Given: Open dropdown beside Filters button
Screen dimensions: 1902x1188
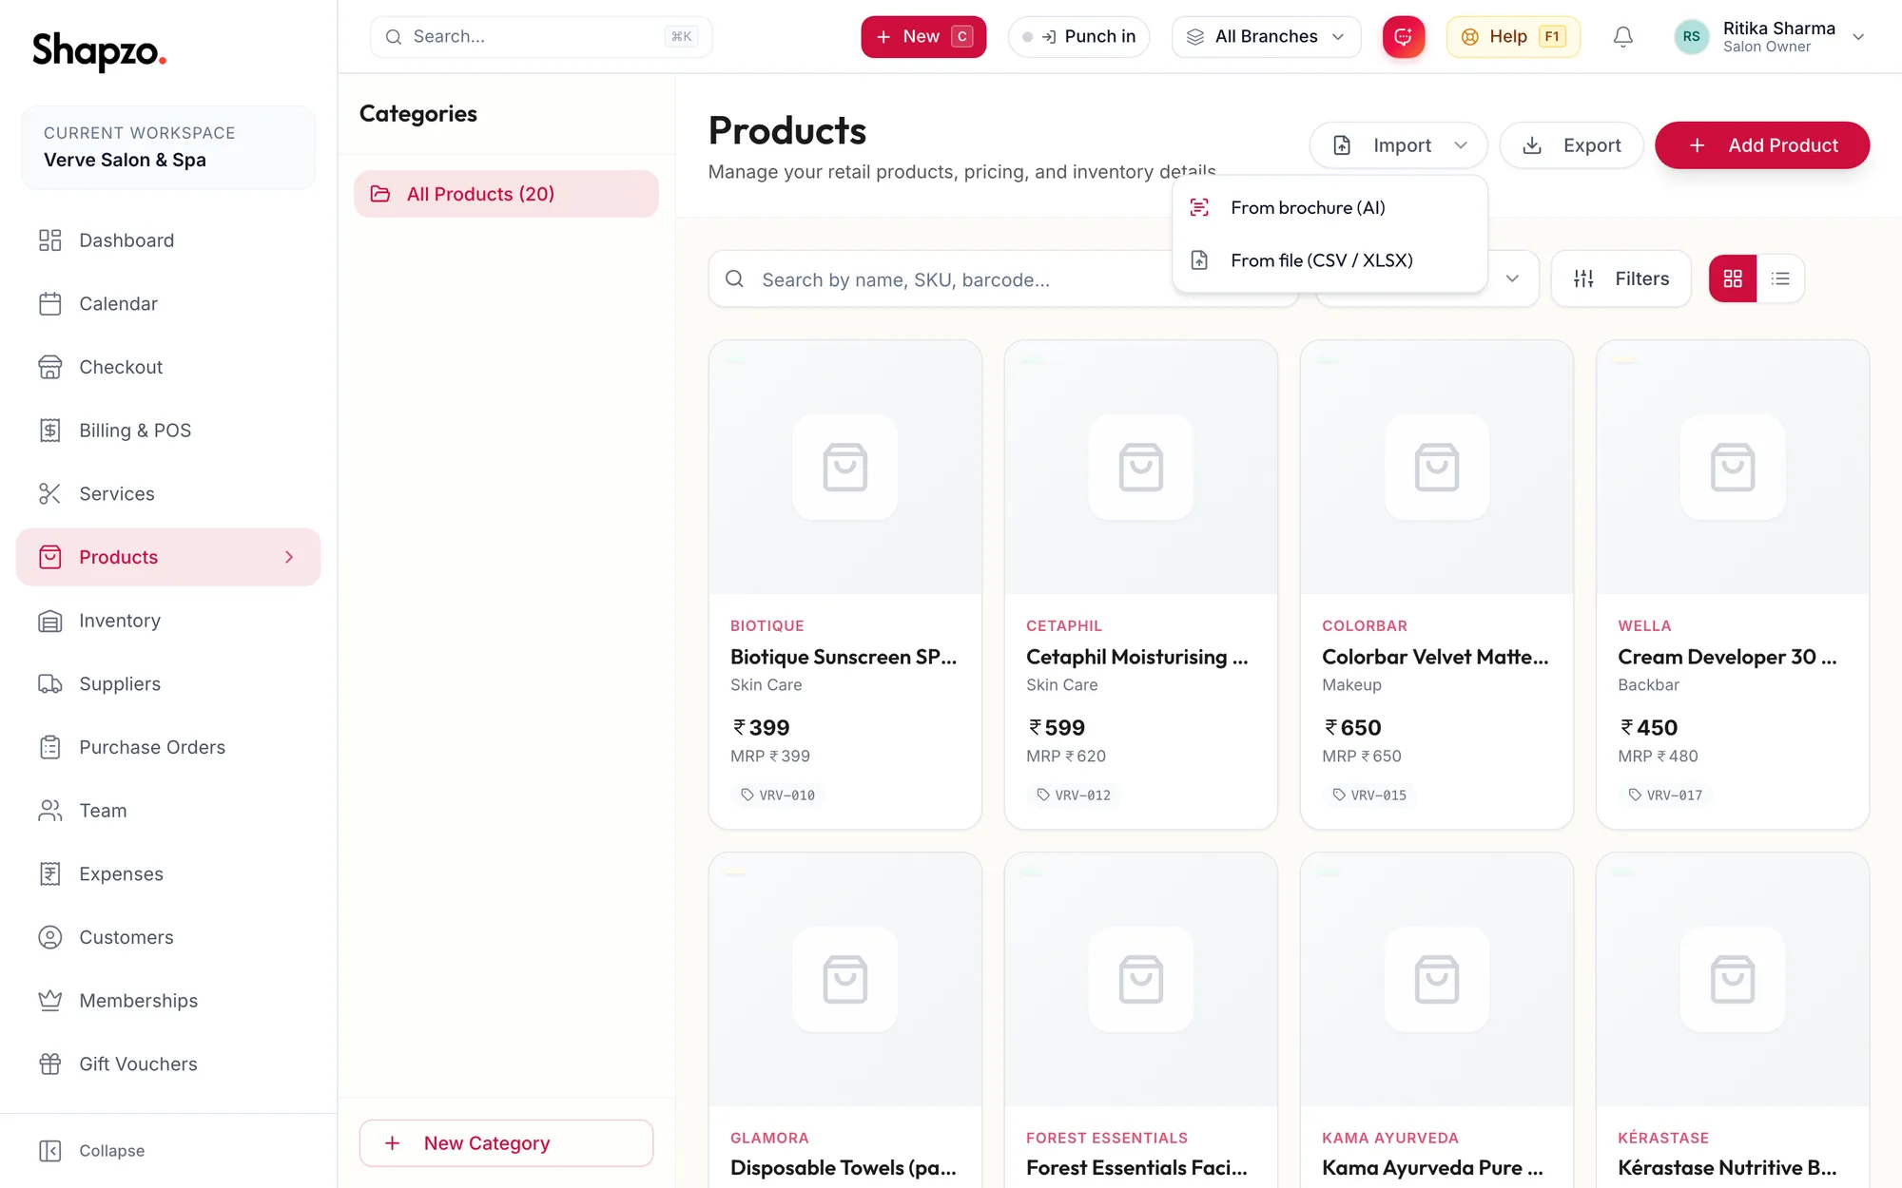Looking at the screenshot, I should coord(1512,278).
